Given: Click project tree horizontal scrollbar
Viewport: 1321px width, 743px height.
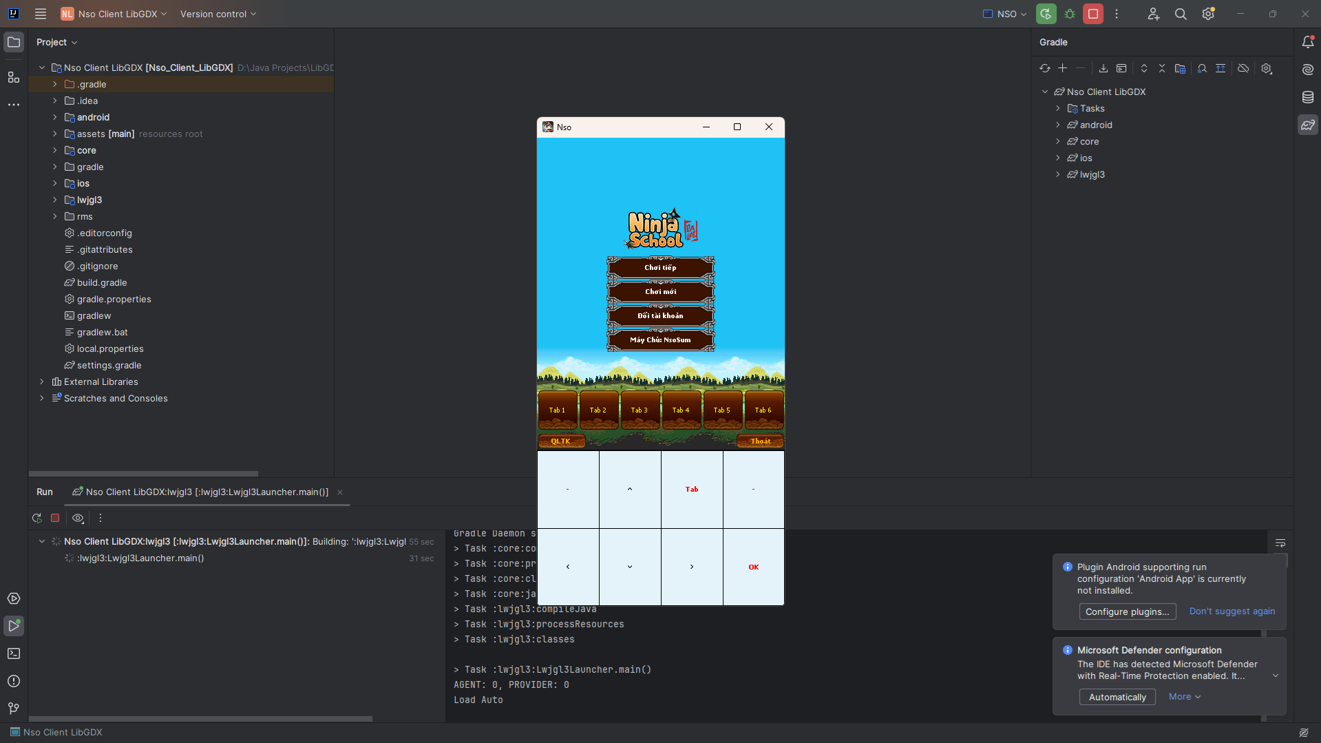Looking at the screenshot, I should 143,473.
